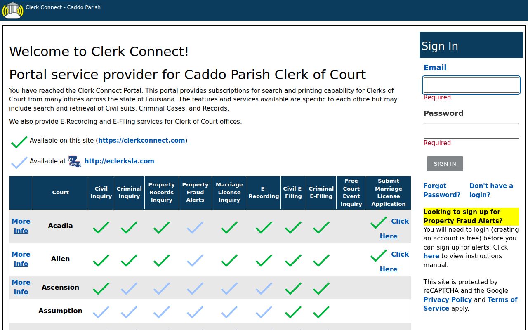The height and width of the screenshot is (330, 528).
Task: Open the Terms of Service link
Action: (471, 304)
